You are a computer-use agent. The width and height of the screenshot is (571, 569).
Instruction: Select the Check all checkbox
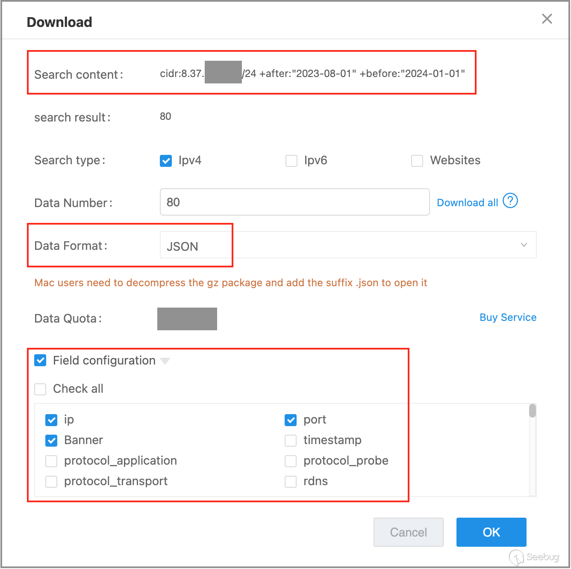[41, 389]
